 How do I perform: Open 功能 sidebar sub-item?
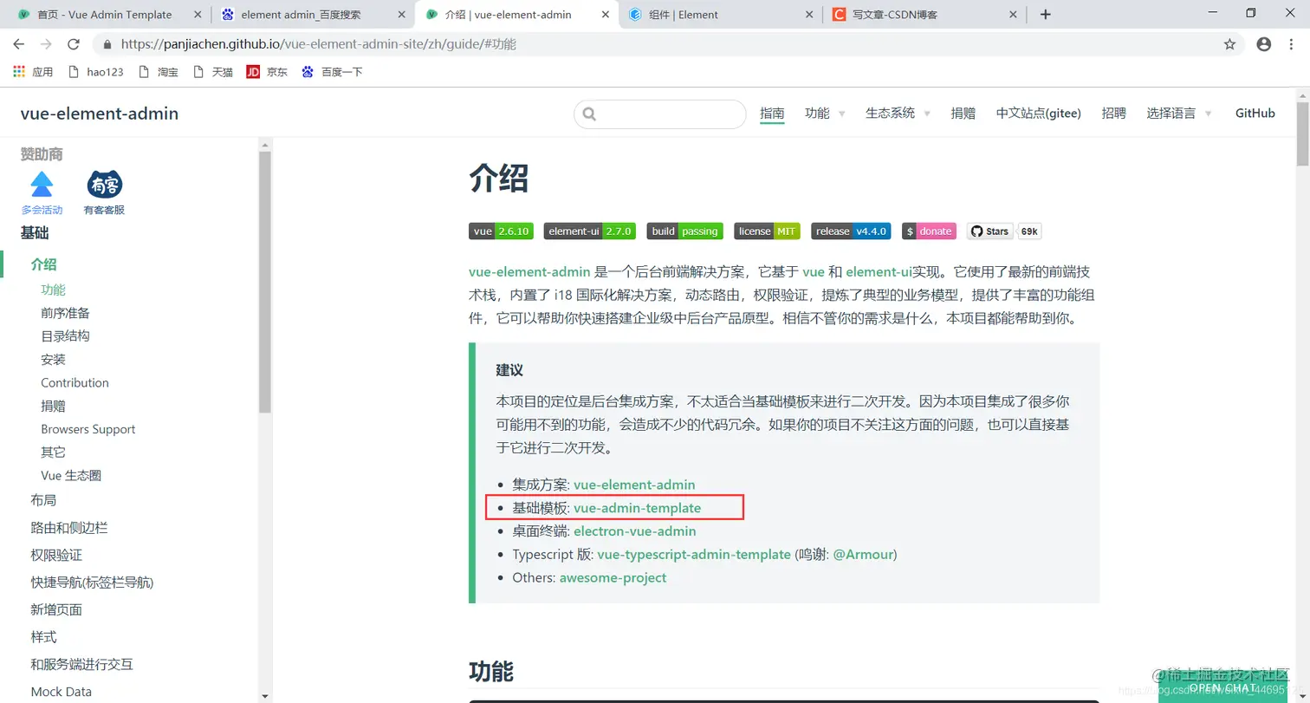pyautogui.click(x=53, y=290)
